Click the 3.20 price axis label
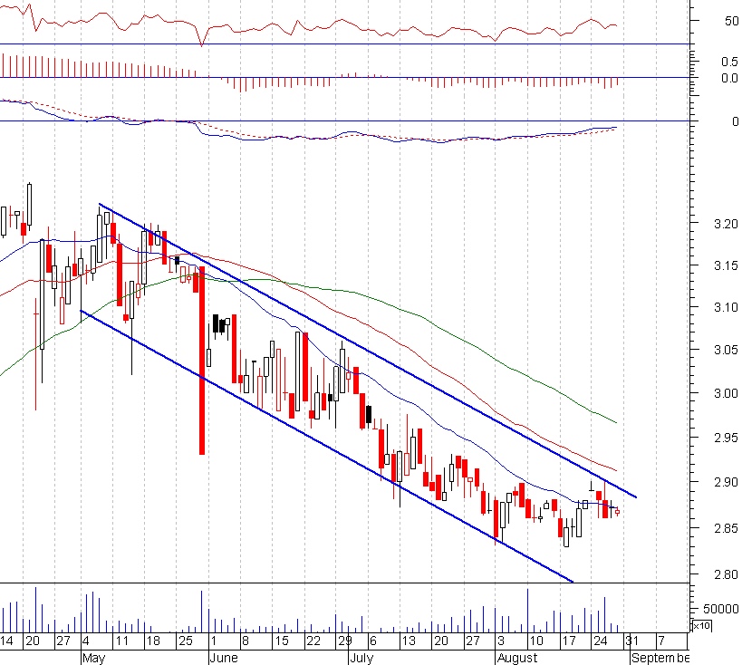Screen dimensions: 742x665 [726, 224]
